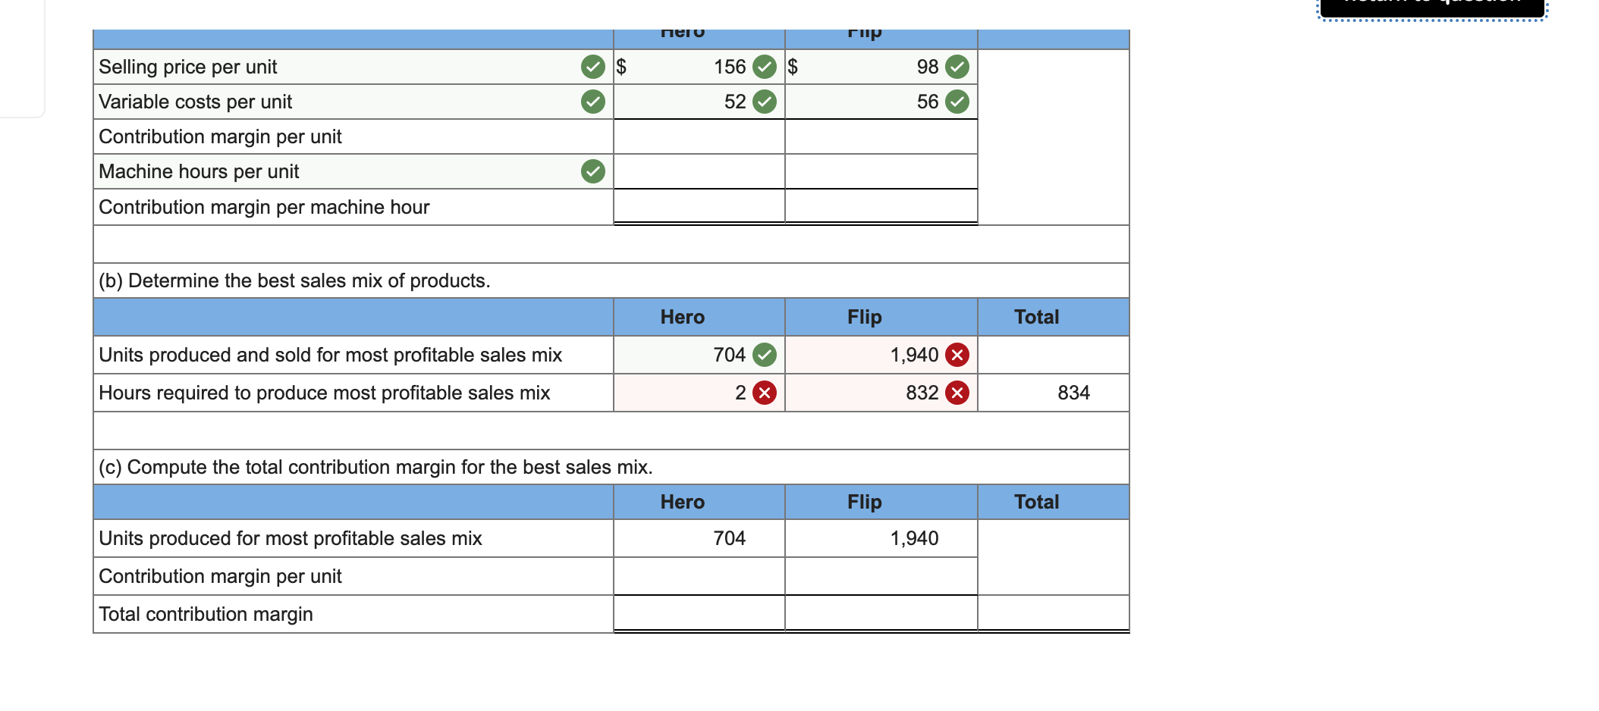The width and height of the screenshot is (1599, 711).
Task: Select Total hours required cell showing 834
Action: (1054, 393)
